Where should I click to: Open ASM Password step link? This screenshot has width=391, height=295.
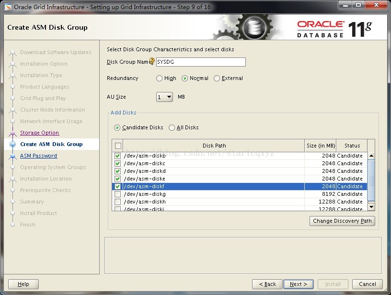pyautogui.click(x=38, y=156)
